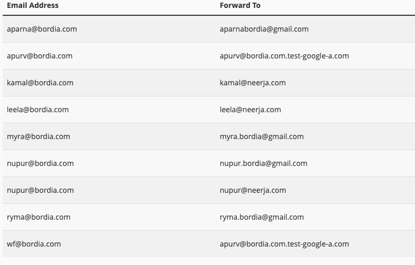Viewport: 415px width, 265px height.
Task: Click the aparnabordia@gmail.com forward address
Action: click(264, 29)
